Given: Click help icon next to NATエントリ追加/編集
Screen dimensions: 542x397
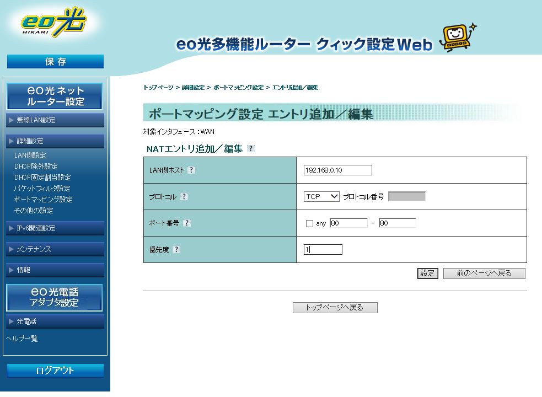Looking at the screenshot, I should (251, 149).
